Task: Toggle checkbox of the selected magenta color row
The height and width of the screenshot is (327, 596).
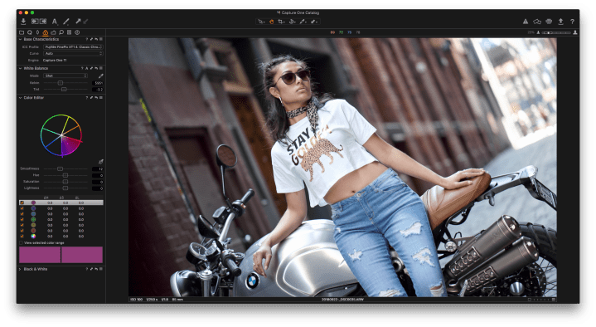Action: tap(22, 203)
